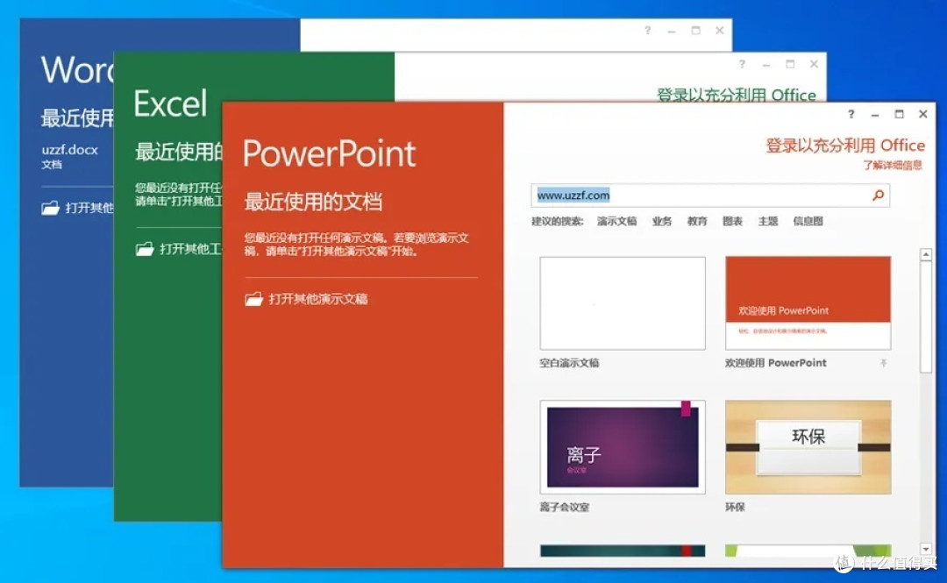
Task: Click the template list scrollbar thumb
Action: (925, 317)
